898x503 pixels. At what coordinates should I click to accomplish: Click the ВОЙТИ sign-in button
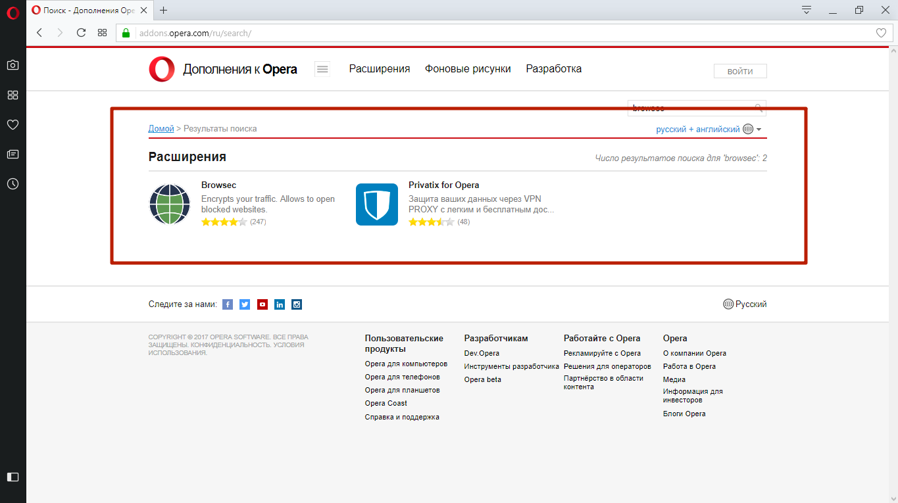tap(740, 71)
